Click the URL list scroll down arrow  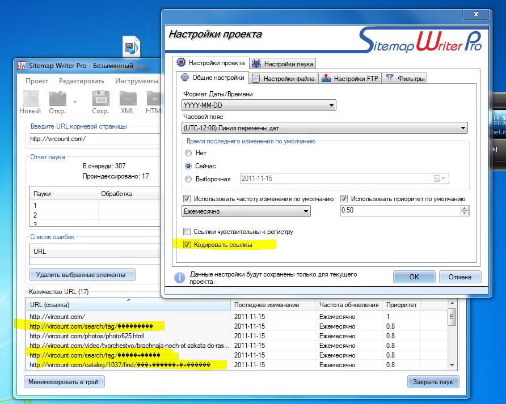pyautogui.click(x=452, y=365)
